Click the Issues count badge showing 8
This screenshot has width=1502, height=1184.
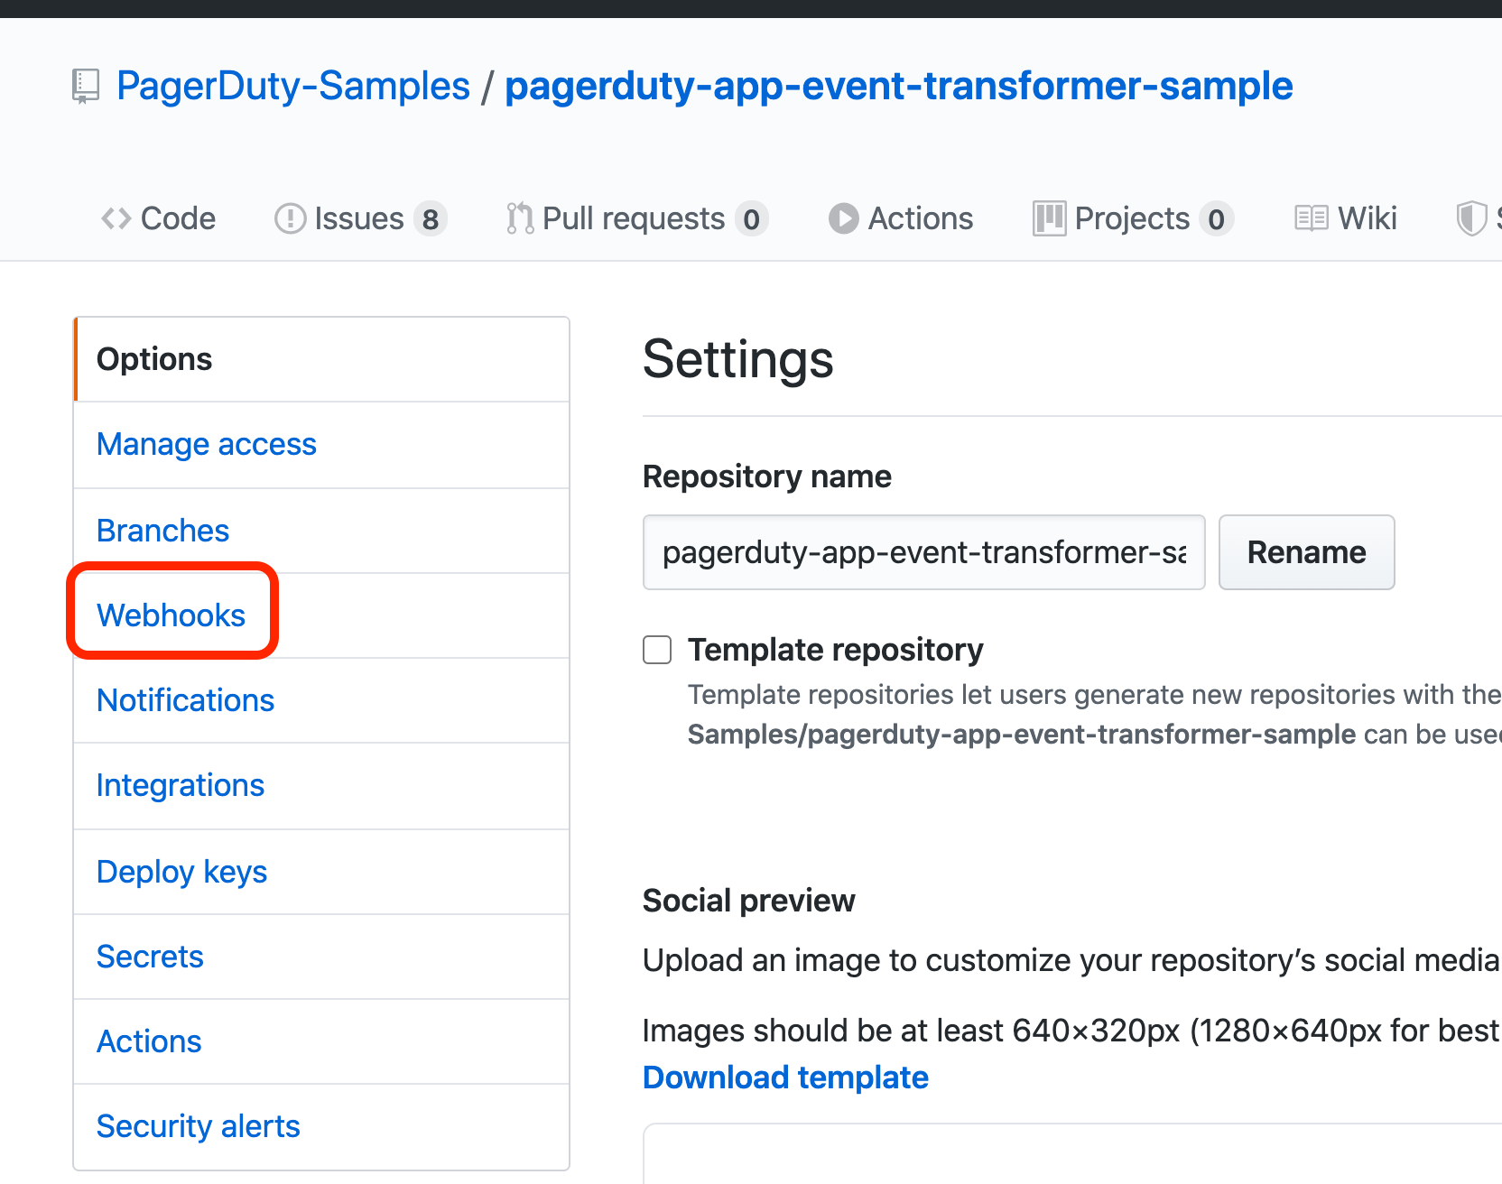click(x=431, y=219)
